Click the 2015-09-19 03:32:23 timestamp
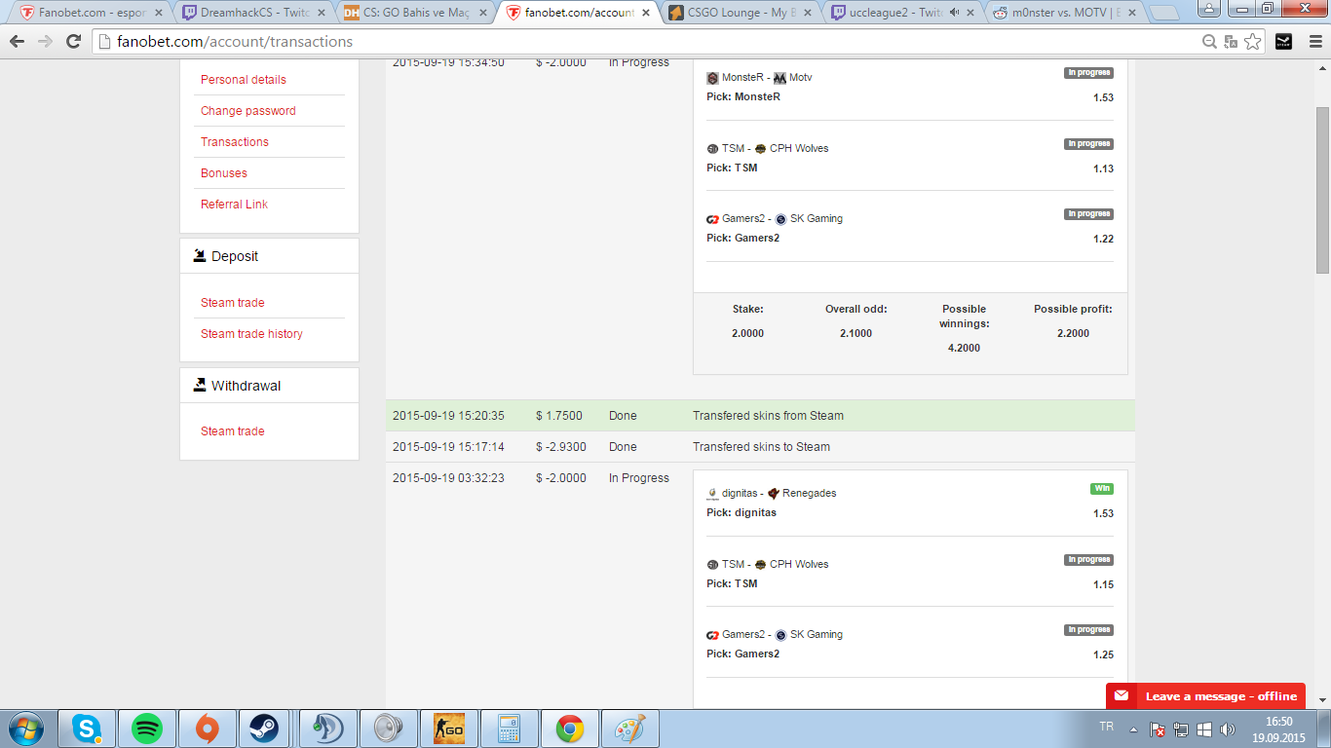The width and height of the screenshot is (1331, 748). click(448, 478)
